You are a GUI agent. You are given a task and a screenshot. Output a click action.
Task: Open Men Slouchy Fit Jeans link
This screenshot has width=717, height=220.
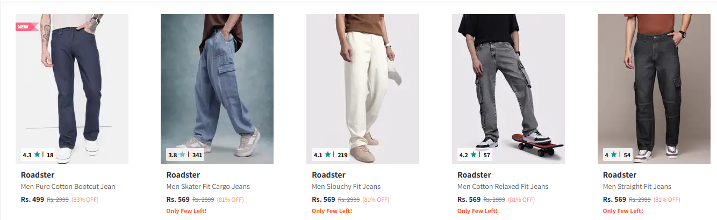pyautogui.click(x=346, y=187)
